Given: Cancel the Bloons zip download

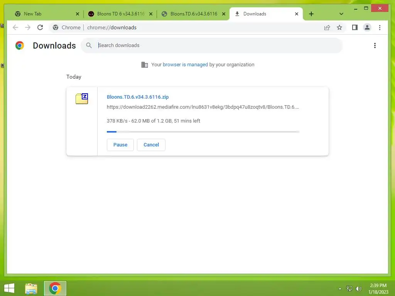Looking at the screenshot, I should coord(151,145).
